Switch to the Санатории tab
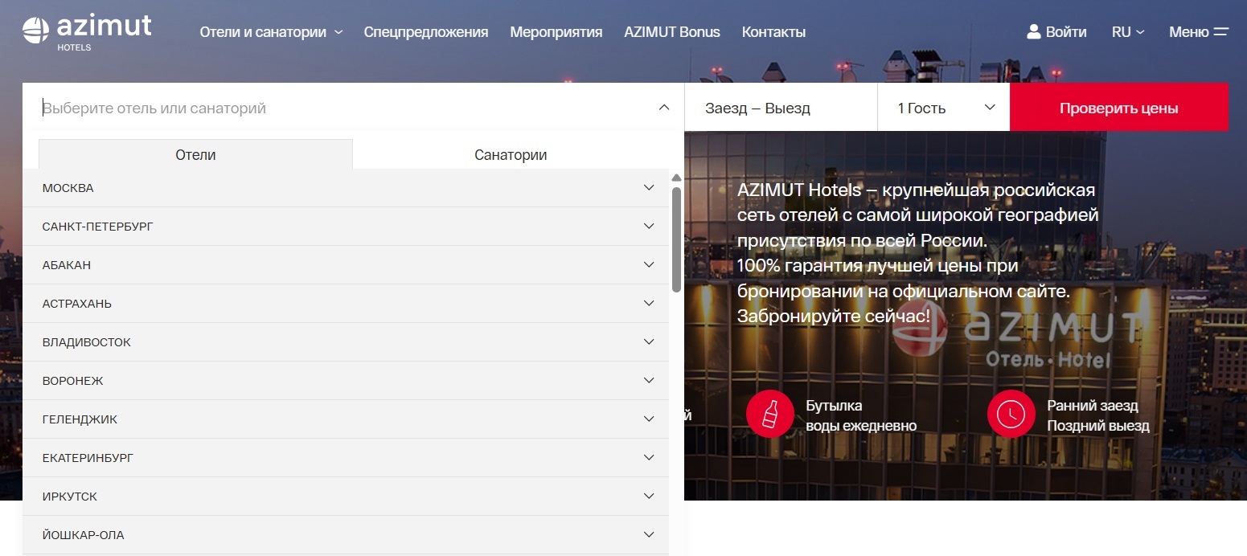The image size is (1247, 556). point(511,154)
